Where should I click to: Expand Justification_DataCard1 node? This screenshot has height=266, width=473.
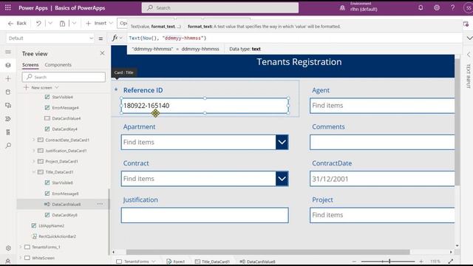click(x=34, y=151)
